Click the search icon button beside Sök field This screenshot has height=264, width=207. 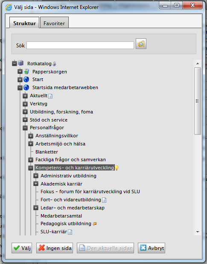[141, 44]
